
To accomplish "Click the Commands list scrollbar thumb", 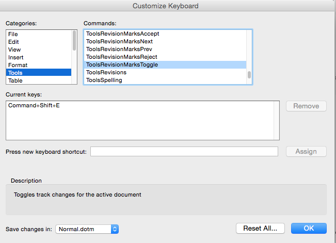I will click(x=249, y=75).
